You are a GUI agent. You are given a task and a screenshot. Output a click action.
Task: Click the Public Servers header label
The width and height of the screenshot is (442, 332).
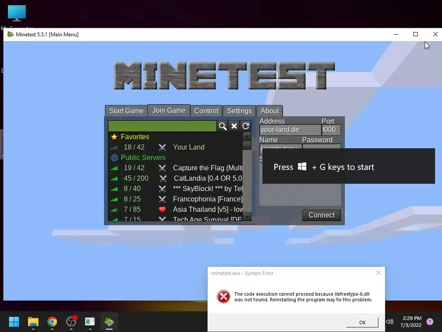(143, 157)
